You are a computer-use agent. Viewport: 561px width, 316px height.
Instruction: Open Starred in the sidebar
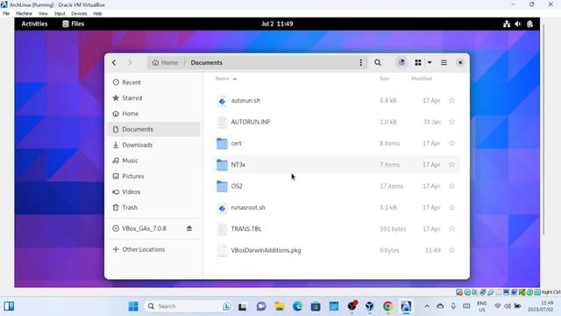coord(153,97)
